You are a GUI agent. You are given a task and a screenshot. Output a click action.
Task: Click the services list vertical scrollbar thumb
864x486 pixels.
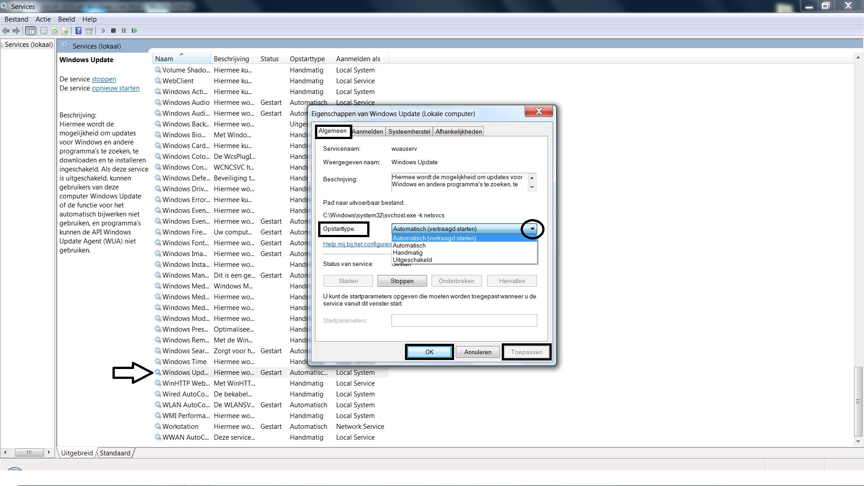click(858, 401)
